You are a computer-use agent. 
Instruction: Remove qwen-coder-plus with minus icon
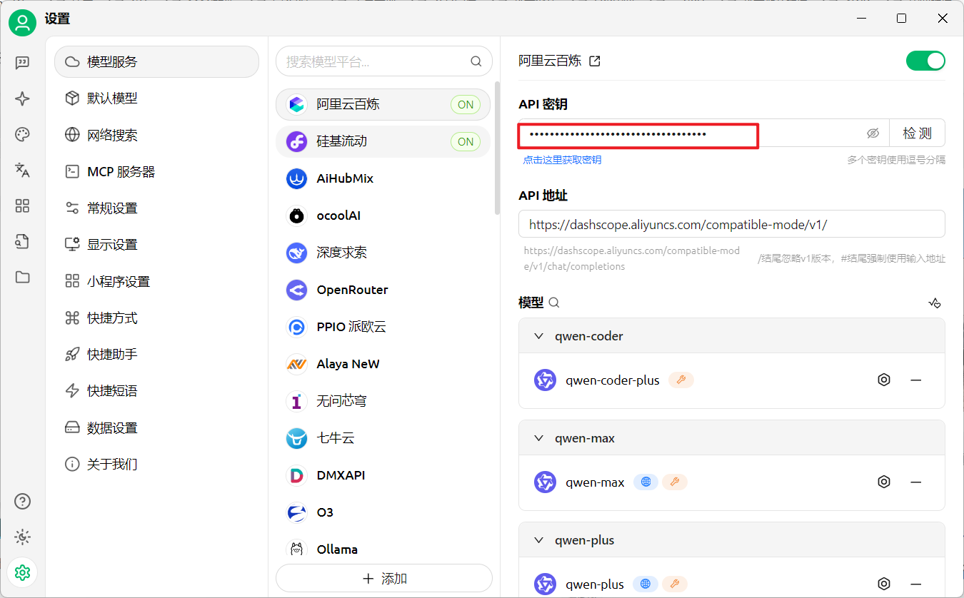pyautogui.click(x=916, y=380)
